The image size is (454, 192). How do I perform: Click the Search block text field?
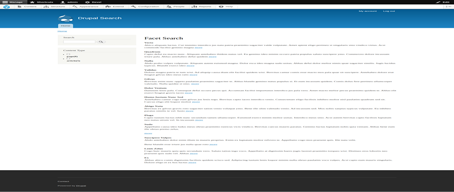point(79,42)
